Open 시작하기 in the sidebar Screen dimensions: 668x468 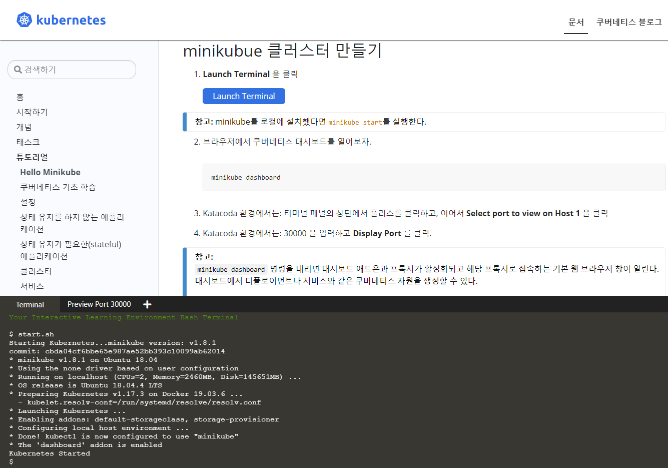point(32,112)
